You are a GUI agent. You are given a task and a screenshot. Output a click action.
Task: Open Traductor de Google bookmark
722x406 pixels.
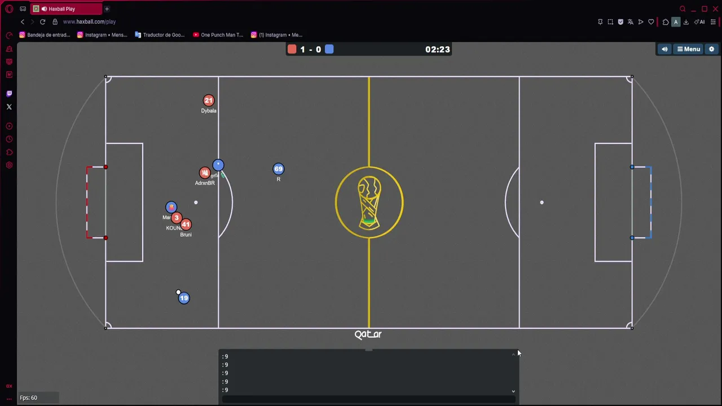click(x=160, y=35)
